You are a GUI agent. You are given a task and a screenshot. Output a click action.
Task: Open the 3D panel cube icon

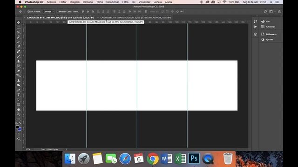click(x=256, y=34)
